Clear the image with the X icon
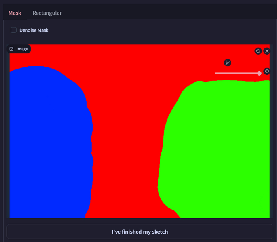The image size is (277, 242). [267, 51]
